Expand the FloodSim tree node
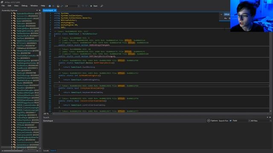Image resolution: width=273 pixels, height=153 pixels. [x=12, y=88]
